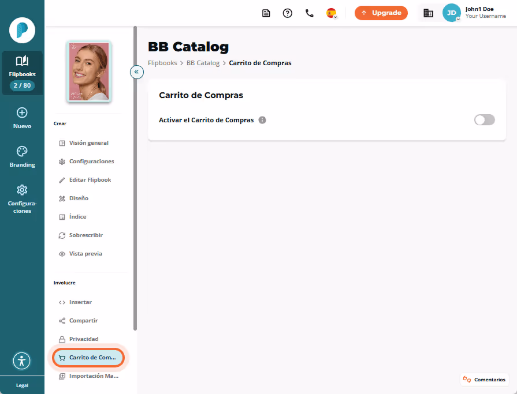517x394 pixels.
Task: Click the help question mark icon
Action: (x=288, y=13)
